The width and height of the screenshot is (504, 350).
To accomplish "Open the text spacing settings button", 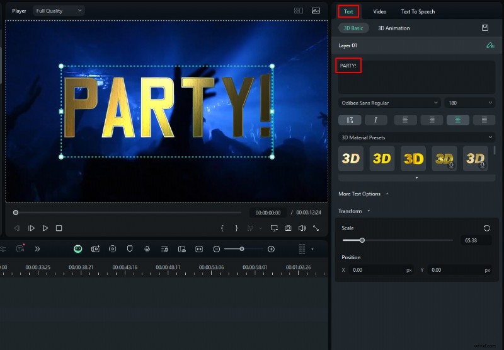I will [350, 120].
